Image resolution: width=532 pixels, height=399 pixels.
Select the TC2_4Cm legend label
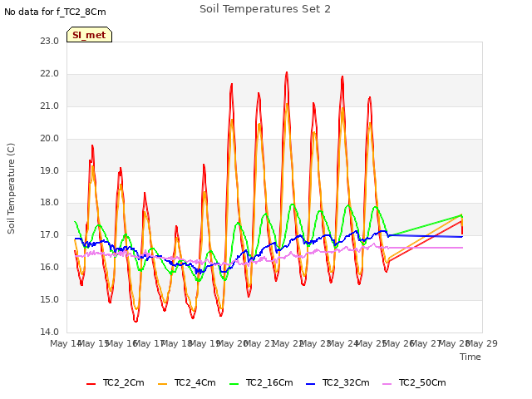click(195, 382)
